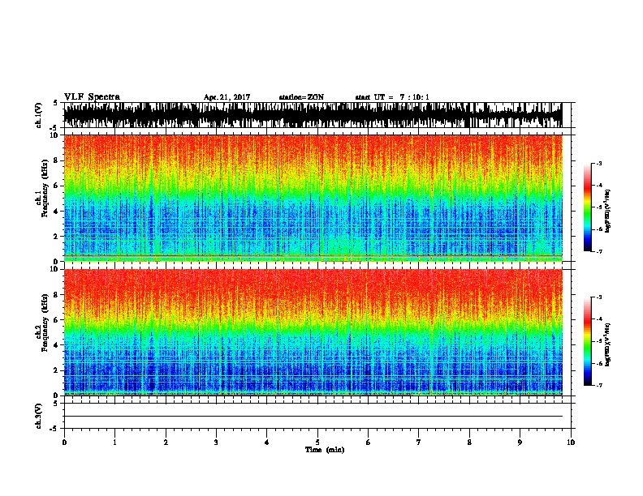643x496 pixels.
Task: Click the "6" kHz tick on ch.2 frequency axis
Action: click(56, 320)
